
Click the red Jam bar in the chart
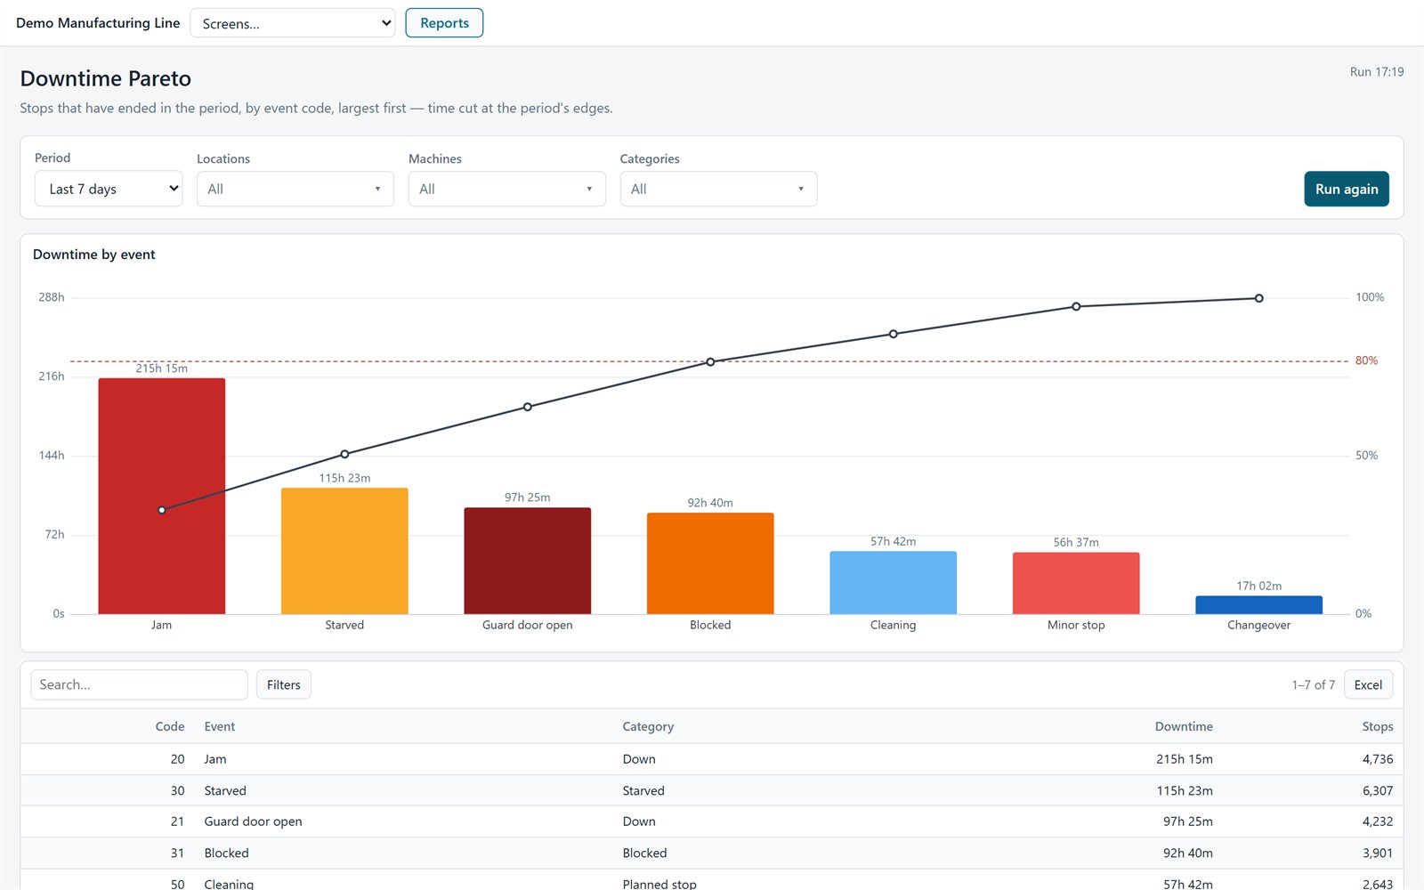click(x=162, y=496)
